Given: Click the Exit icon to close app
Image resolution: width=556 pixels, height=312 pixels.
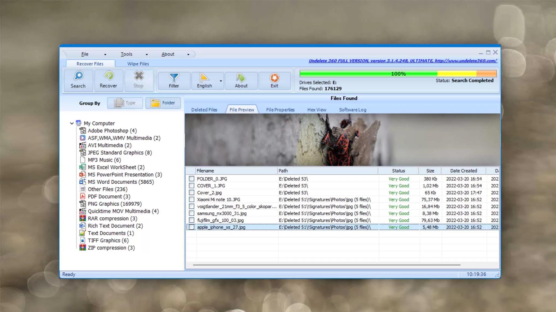Looking at the screenshot, I should click(x=274, y=80).
